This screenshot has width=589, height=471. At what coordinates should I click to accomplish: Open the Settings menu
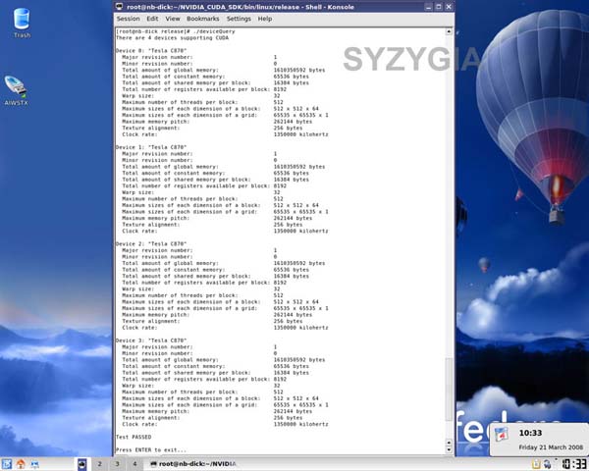239,19
